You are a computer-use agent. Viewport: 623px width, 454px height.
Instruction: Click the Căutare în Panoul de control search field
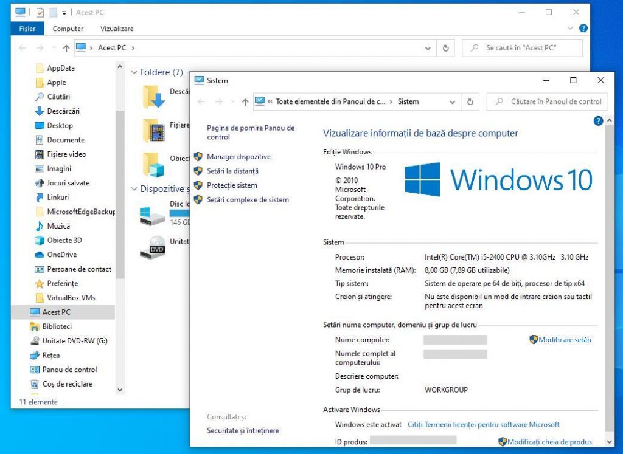click(x=546, y=101)
